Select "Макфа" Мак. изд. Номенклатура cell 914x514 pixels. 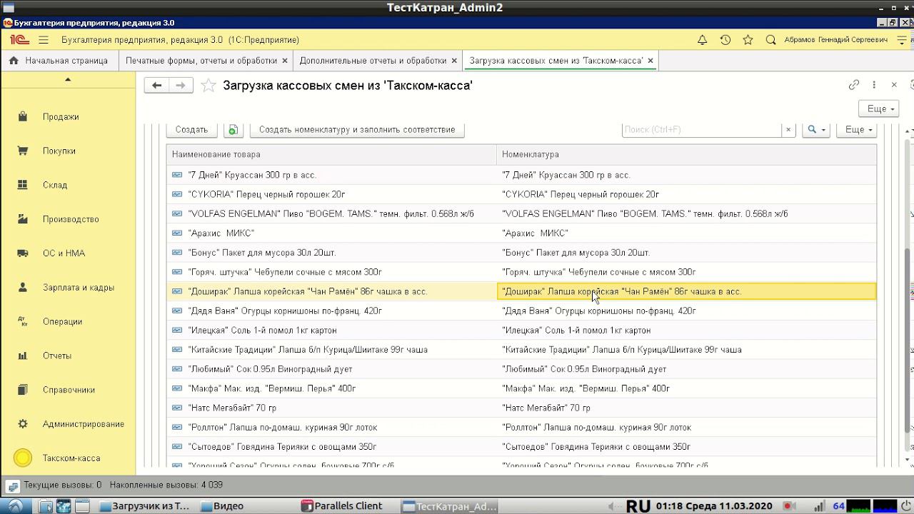pyautogui.click(x=686, y=388)
